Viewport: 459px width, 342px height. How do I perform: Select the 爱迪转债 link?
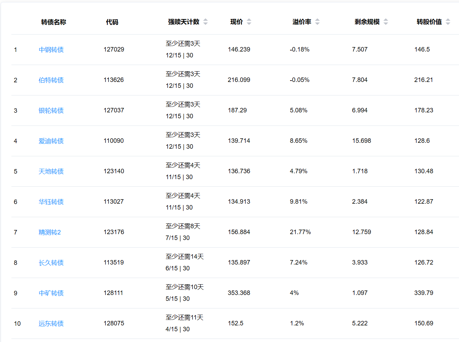51,141
